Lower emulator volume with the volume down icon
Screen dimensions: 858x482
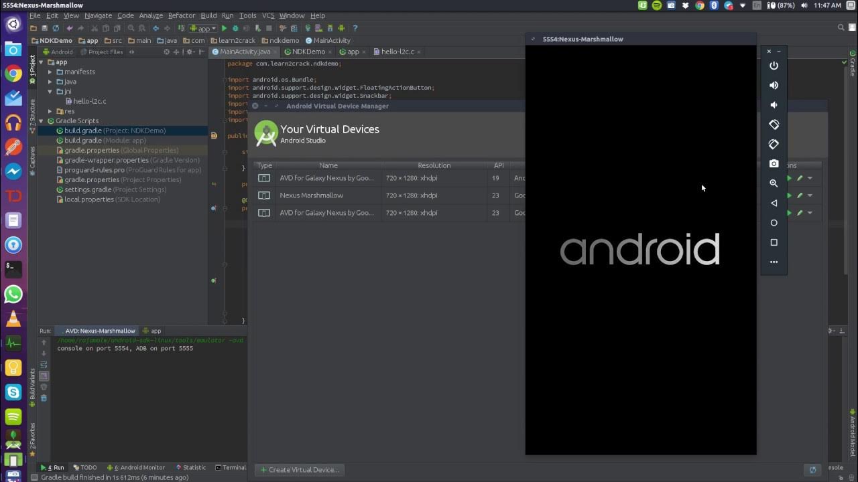tap(774, 105)
